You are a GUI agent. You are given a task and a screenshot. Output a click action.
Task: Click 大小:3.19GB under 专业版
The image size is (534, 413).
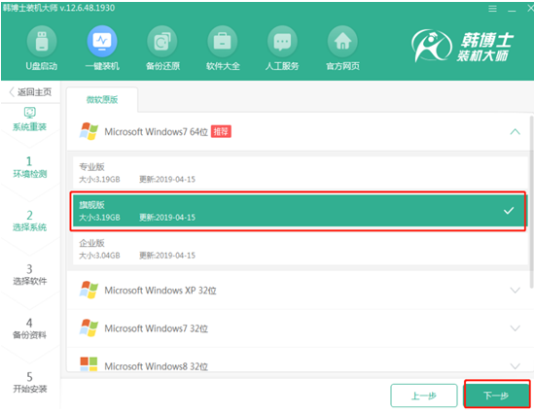[99, 179]
